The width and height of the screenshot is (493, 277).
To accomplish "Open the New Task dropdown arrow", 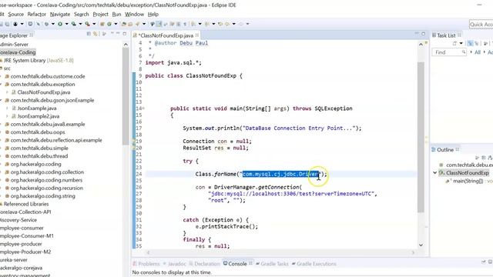I will tap(461, 43).
